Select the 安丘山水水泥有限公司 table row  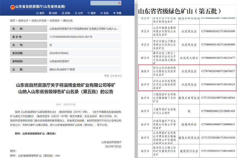[x=187, y=71]
